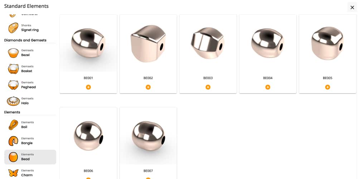358x179 pixels.
Task: Click the BE007 bead thumbnail
Action: click(148, 136)
